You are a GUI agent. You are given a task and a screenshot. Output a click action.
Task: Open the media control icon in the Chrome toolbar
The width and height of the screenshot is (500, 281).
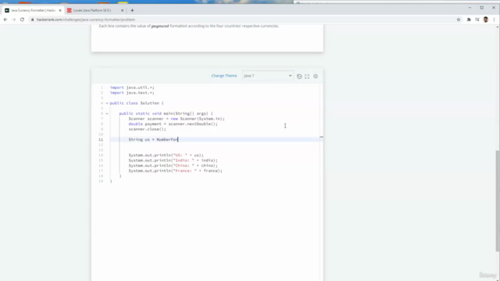click(477, 20)
